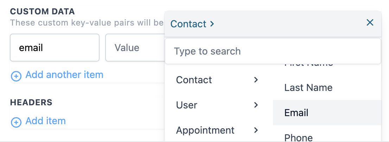The height and width of the screenshot is (142, 389).
Task: Click the Contact breadcrumb header text
Action: click(x=188, y=24)
